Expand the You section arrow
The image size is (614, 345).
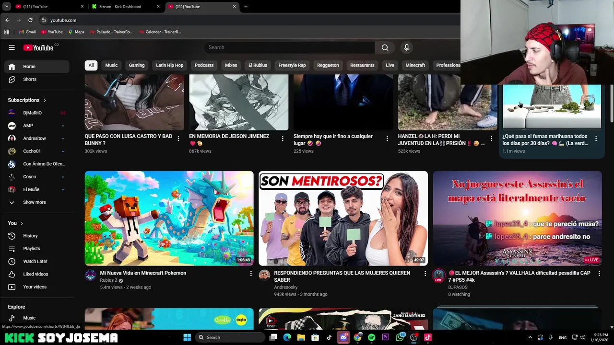22,223
